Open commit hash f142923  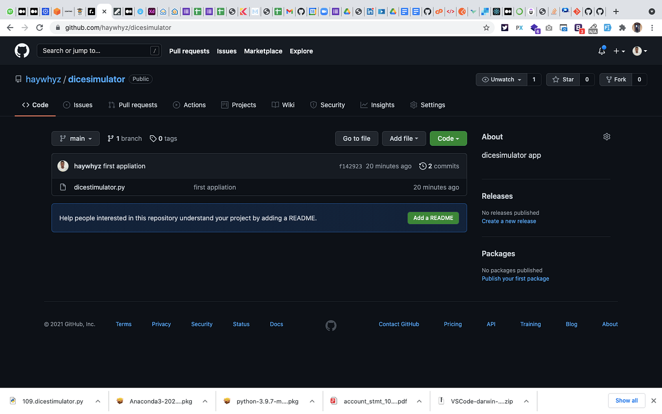pyautogui.click(x=350, y=167)
